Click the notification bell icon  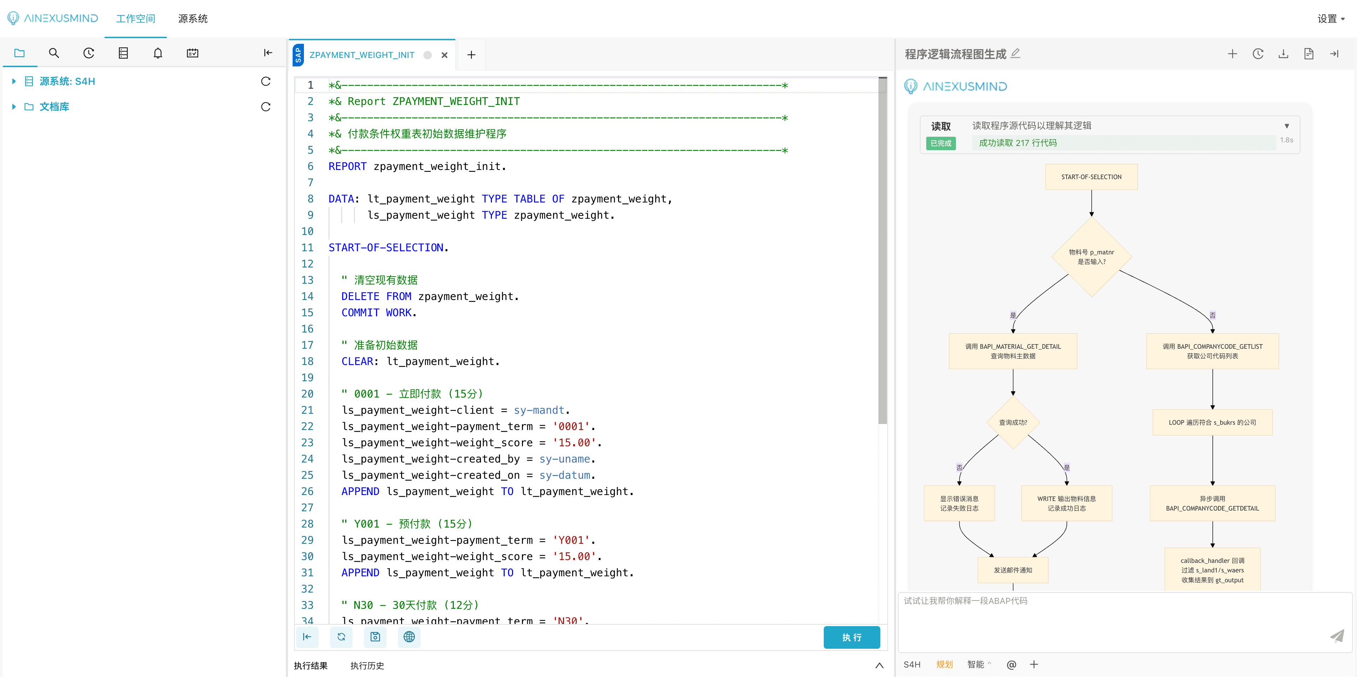(158, 53)
